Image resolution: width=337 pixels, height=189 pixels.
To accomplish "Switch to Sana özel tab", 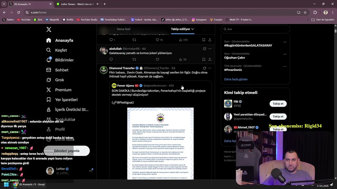I will [123, 29].
